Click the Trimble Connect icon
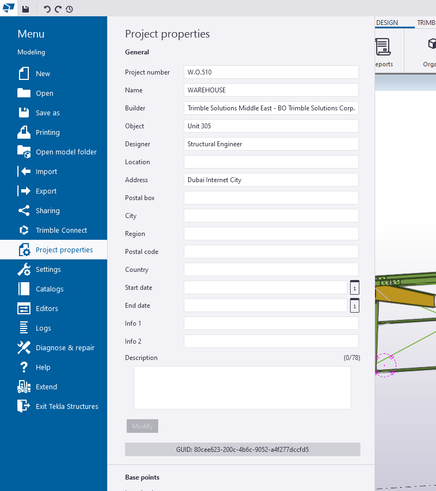This screenshot has width=436, height=491. (24, 230)
